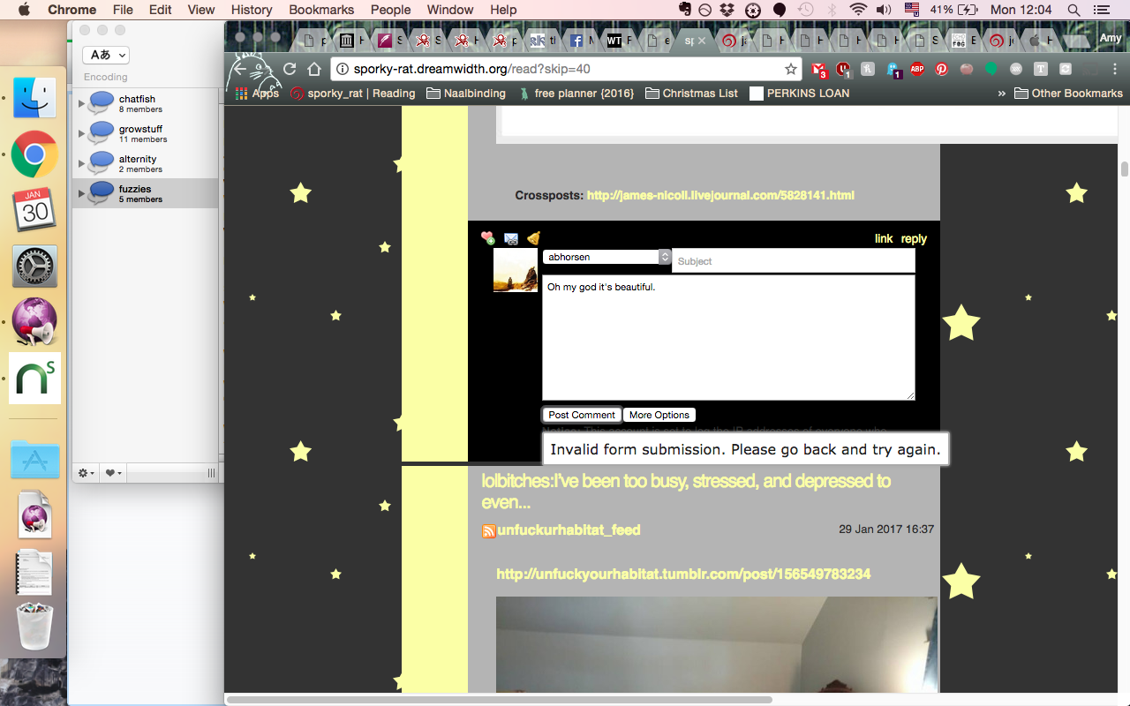Open the green ns app in Dock

35,378
